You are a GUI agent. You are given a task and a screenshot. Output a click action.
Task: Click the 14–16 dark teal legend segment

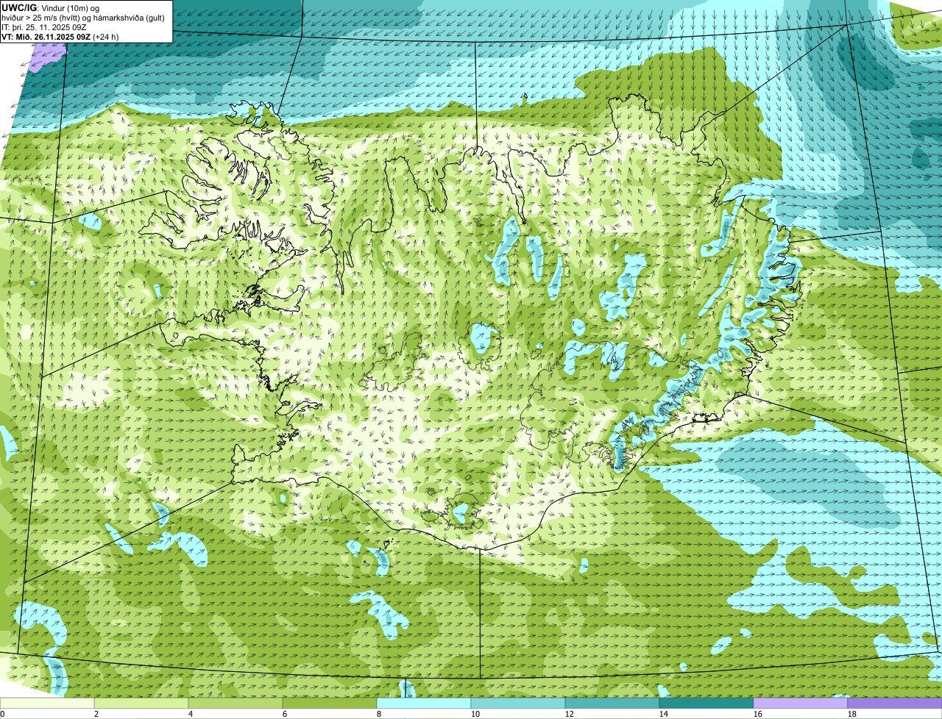(706, 704)
